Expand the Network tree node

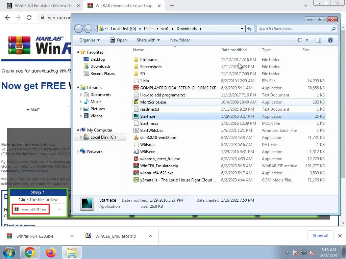click(x=78, y=151)
